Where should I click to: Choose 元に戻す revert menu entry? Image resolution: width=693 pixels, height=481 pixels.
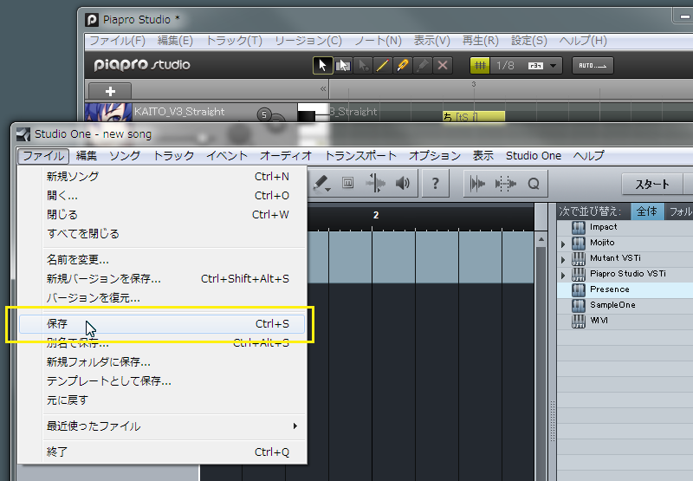click(x=163, y=400)
